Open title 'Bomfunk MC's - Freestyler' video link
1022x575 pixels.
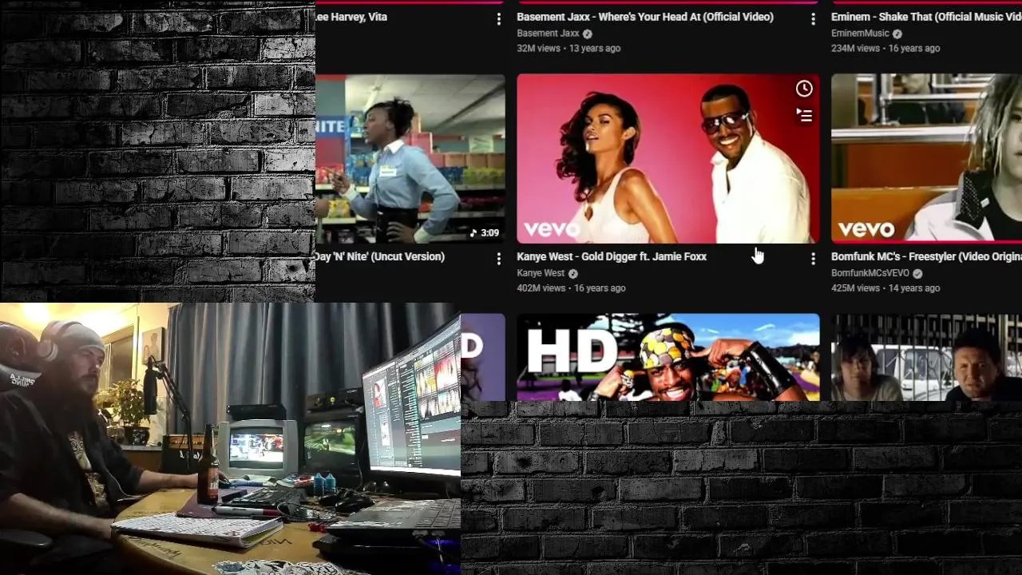(926, 256)
